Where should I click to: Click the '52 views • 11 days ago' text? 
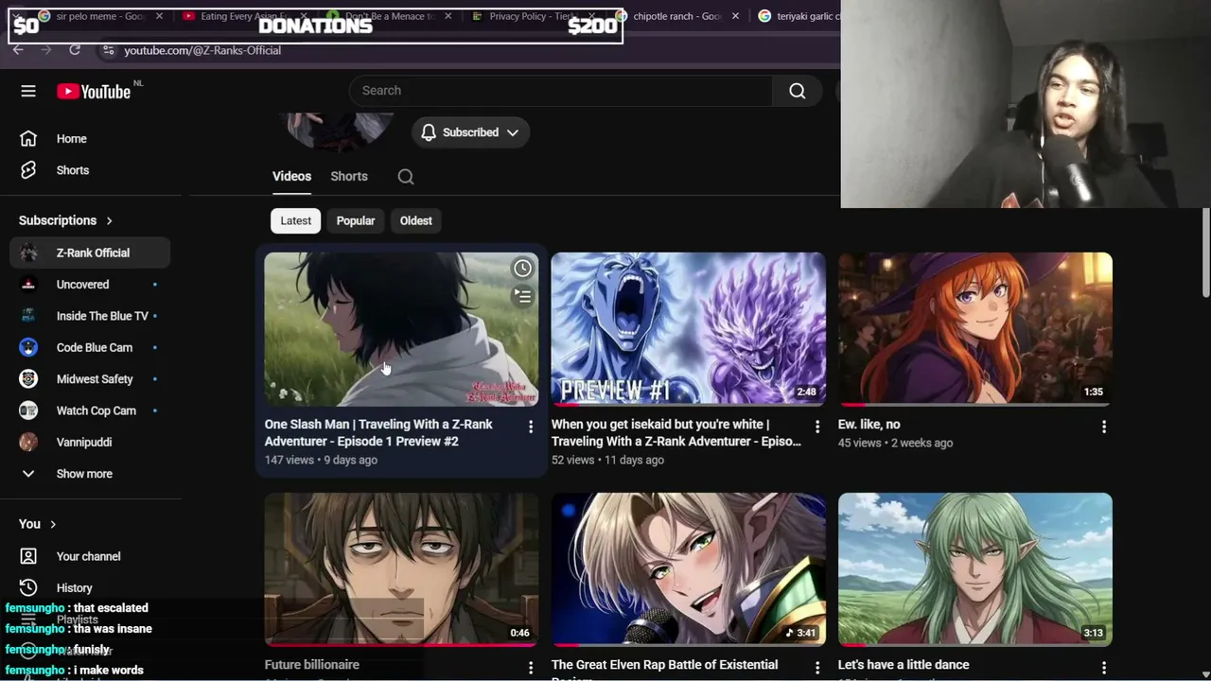pyautogui.click(x=607, y=460)
